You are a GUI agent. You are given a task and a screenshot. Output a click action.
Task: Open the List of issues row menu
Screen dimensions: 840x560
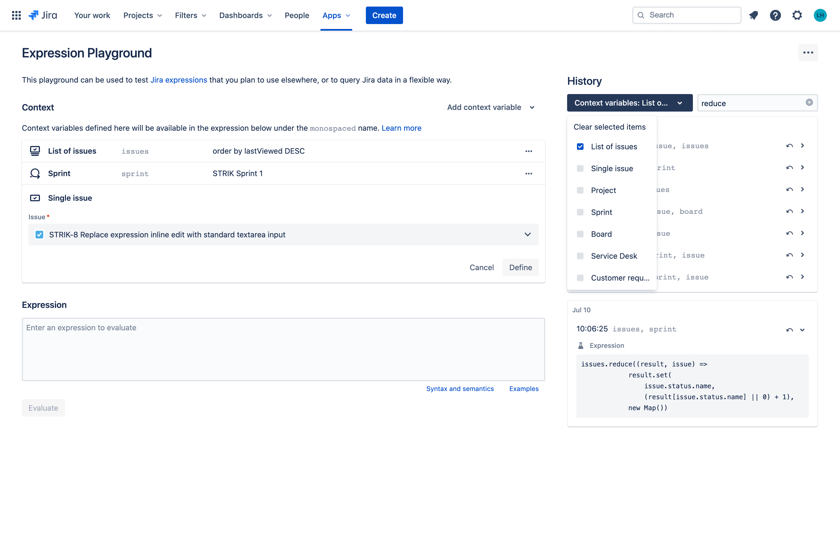[x=529, y=151]
